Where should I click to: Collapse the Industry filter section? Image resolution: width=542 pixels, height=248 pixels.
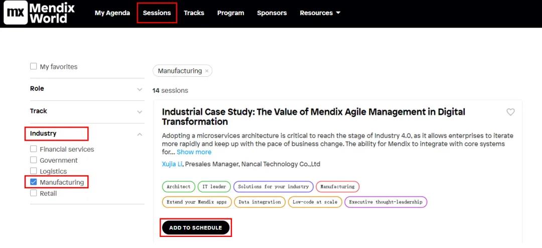point(140,134)
